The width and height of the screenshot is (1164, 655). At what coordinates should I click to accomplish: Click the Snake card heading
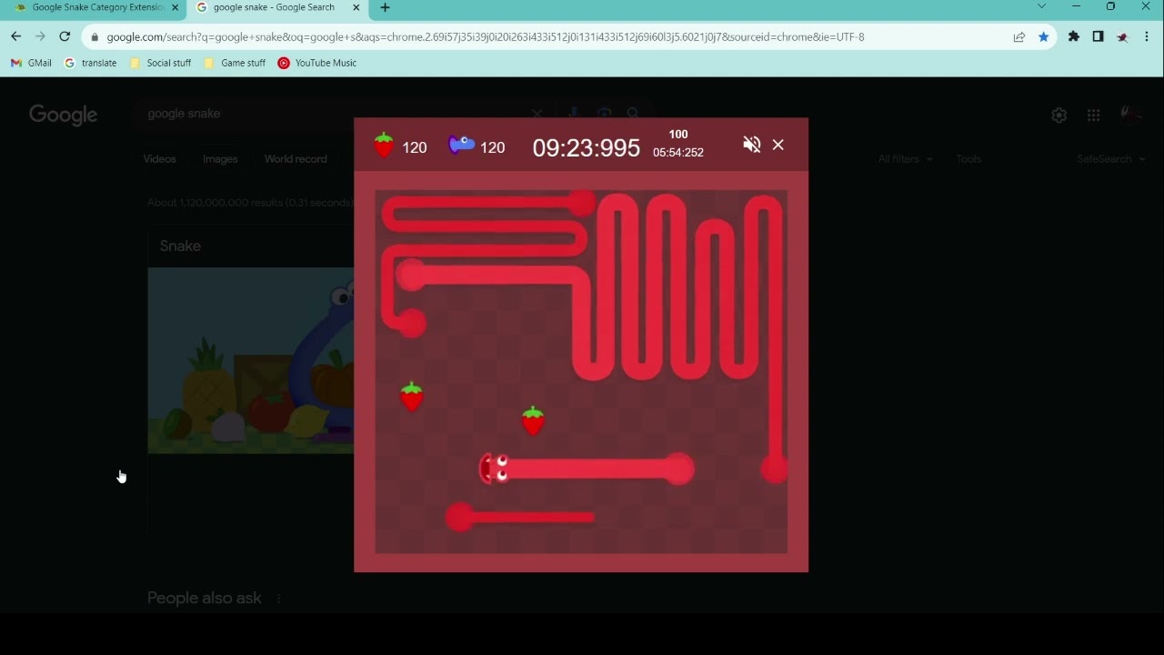click(x=180, y=247)
